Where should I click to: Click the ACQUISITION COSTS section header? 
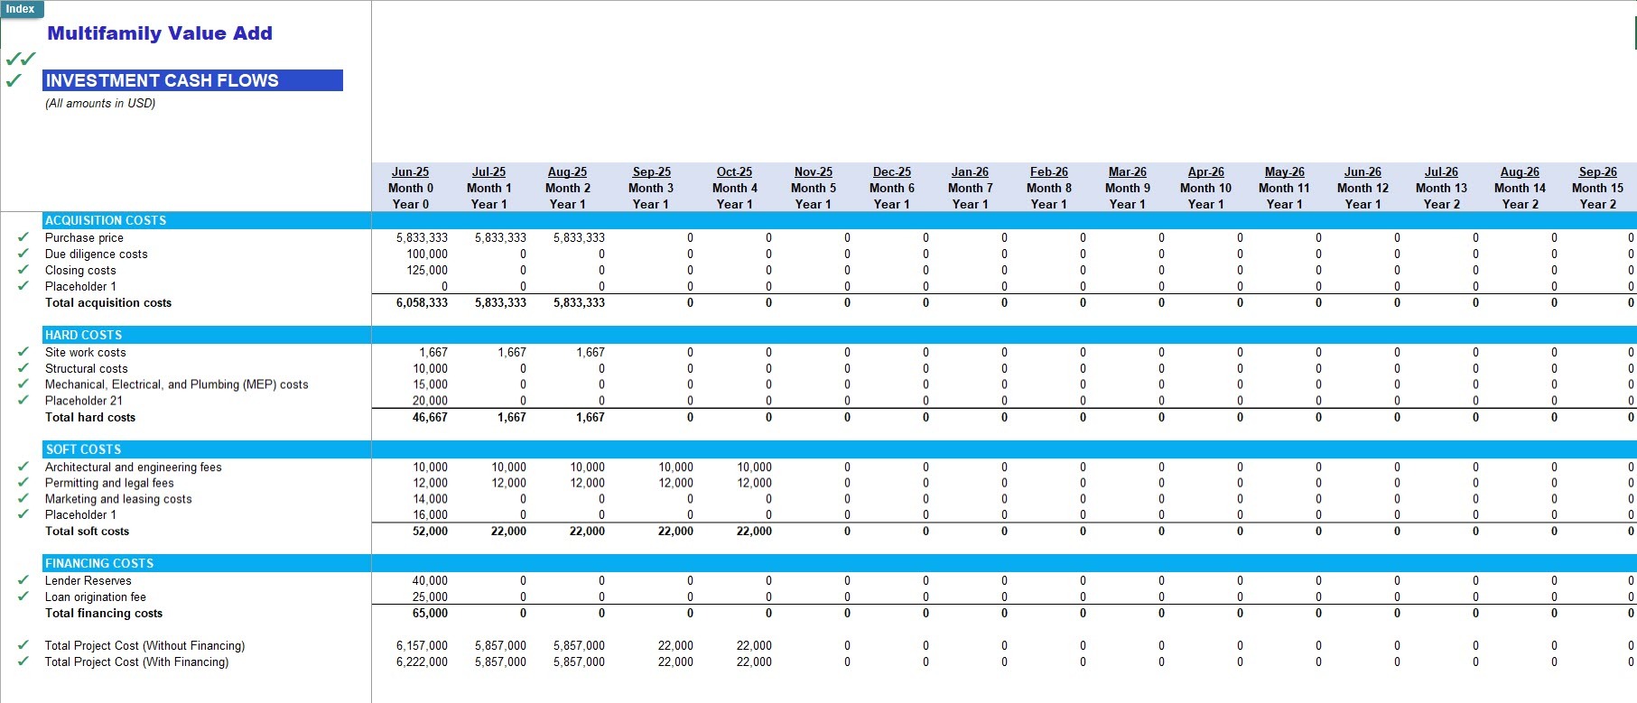coord(106,220)
